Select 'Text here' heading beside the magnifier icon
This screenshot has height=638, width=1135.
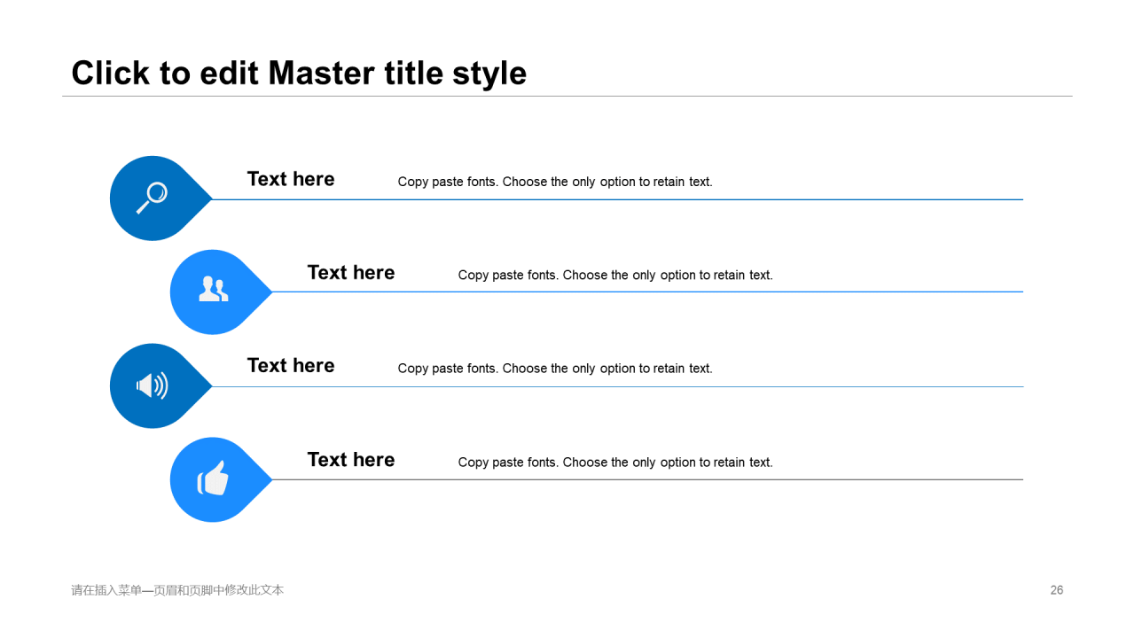(x=291, y=179)
